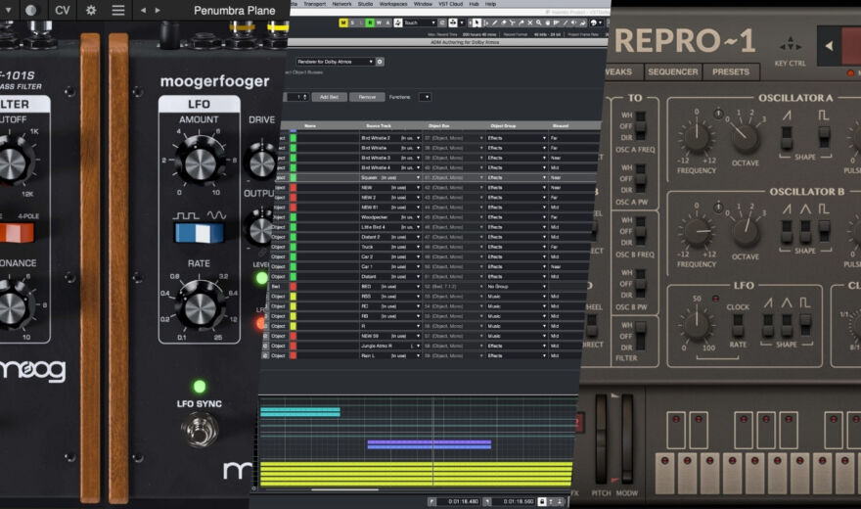
Task: Toggle Oscillator B pulse shape switch
Action: (x=824, y=231)
